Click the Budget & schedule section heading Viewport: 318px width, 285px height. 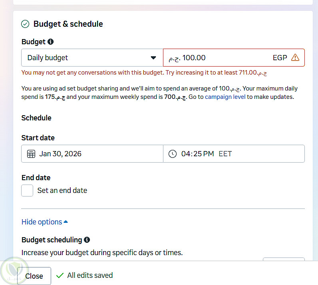tap(68, 24)
